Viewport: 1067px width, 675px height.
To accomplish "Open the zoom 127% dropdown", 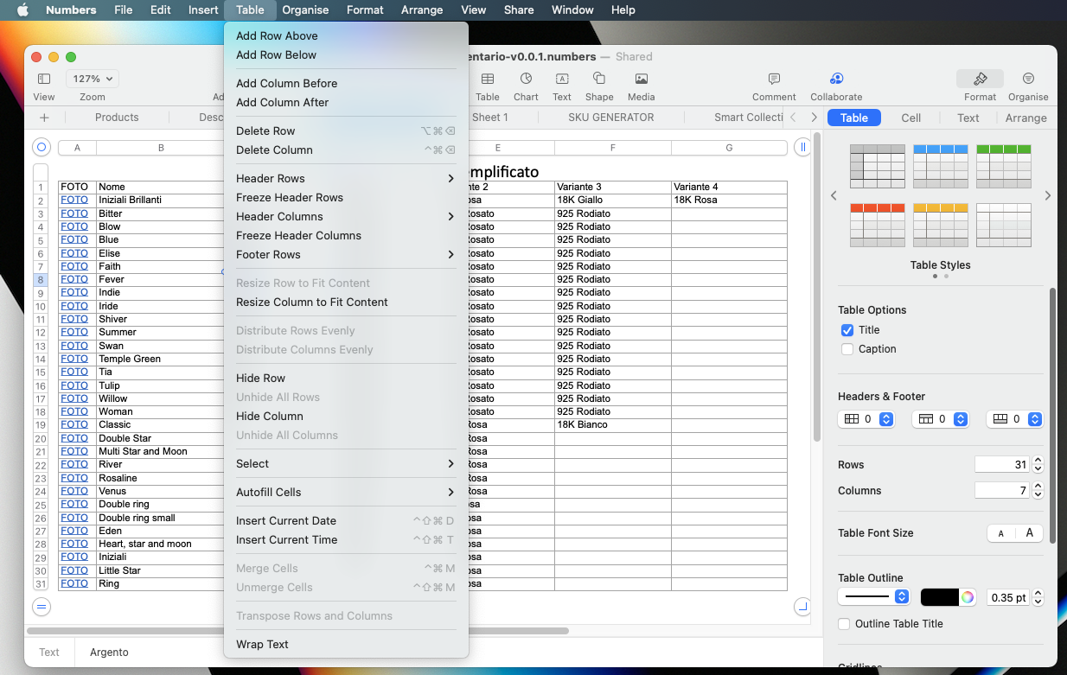I will click(x=92, y=79).
